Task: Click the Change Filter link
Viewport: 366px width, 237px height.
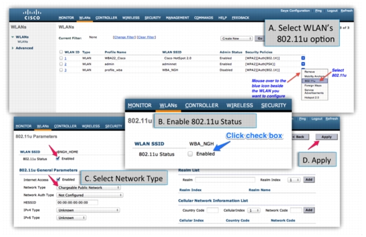Action: point(124,37)
